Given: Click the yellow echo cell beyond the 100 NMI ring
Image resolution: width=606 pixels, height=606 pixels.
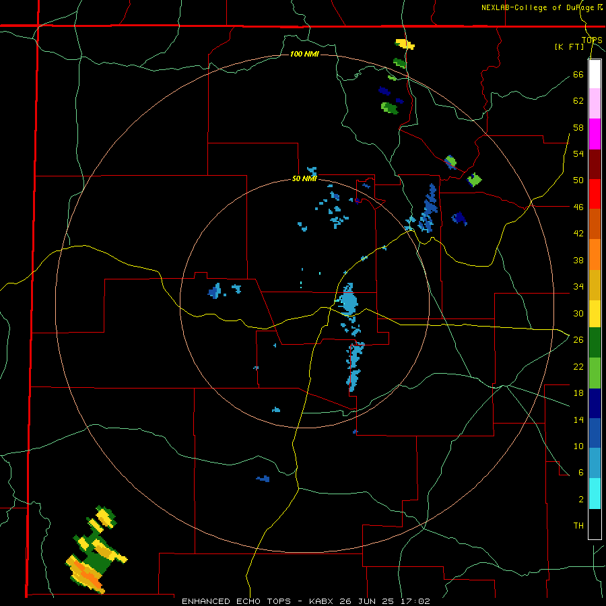Looking at the screenshot, I should tap(405, 44).
